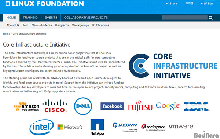
Task: Switch language to Japanese
Action: (190, 3)
